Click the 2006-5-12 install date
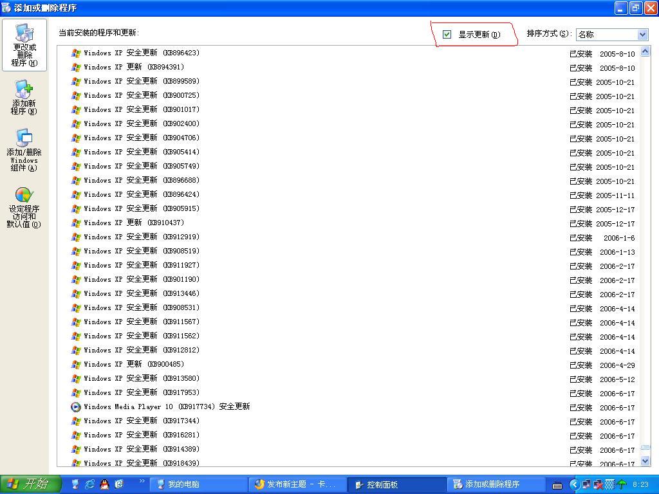The image size is (659, 494). (x=617, y=380)
